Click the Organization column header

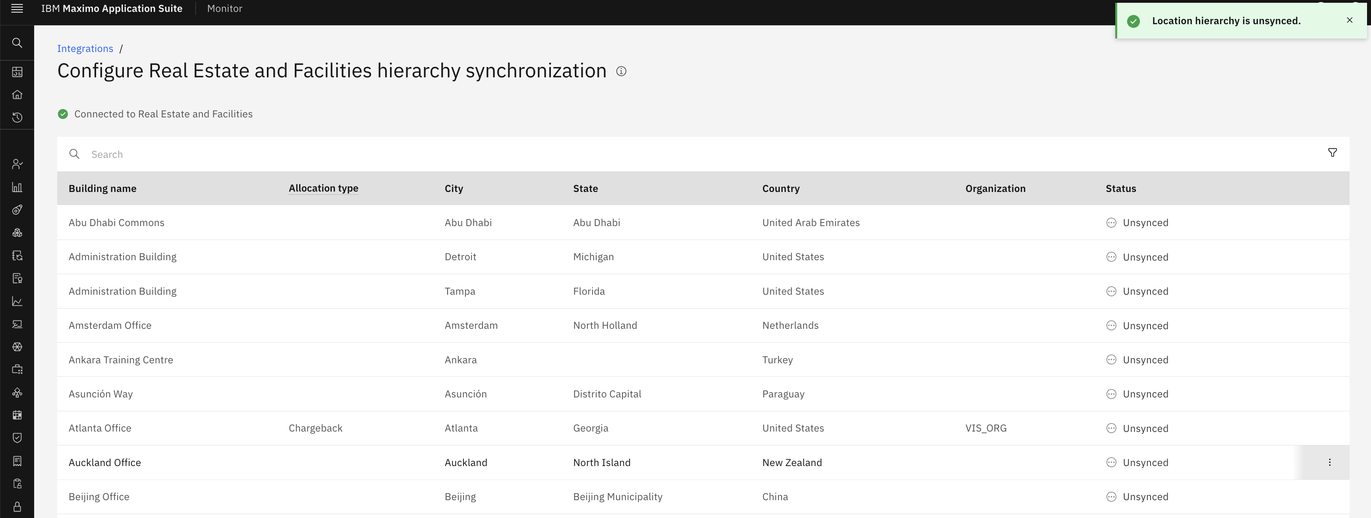click(995, 189)
